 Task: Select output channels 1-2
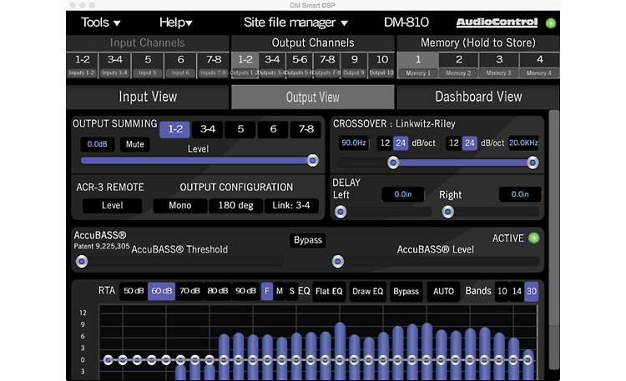point(245,65)
